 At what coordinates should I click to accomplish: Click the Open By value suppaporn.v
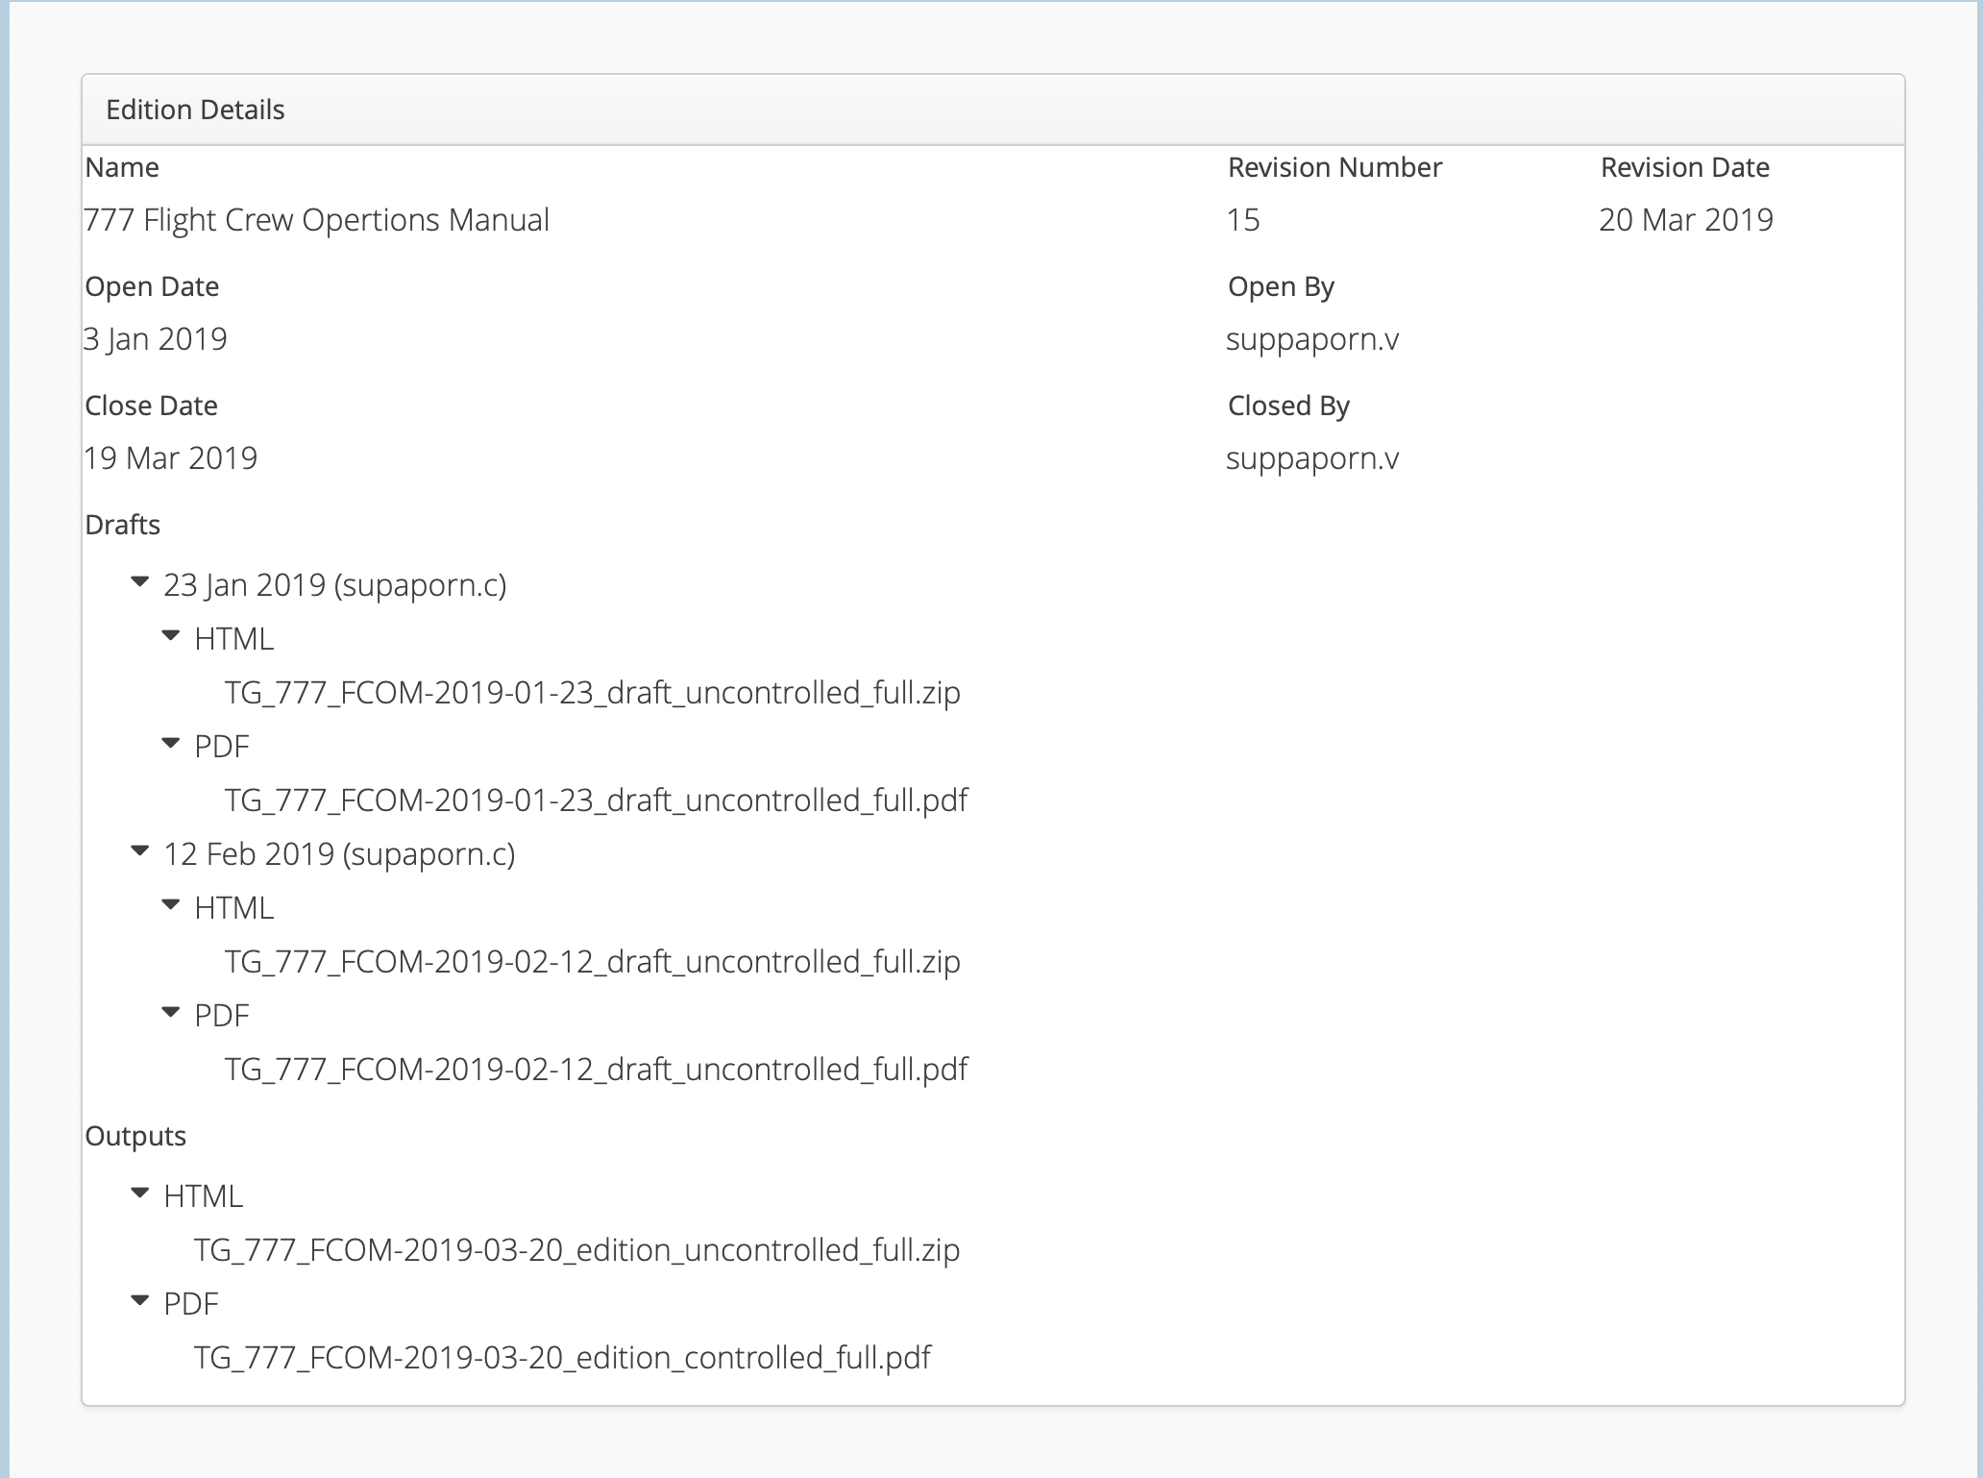point(1312,339)
